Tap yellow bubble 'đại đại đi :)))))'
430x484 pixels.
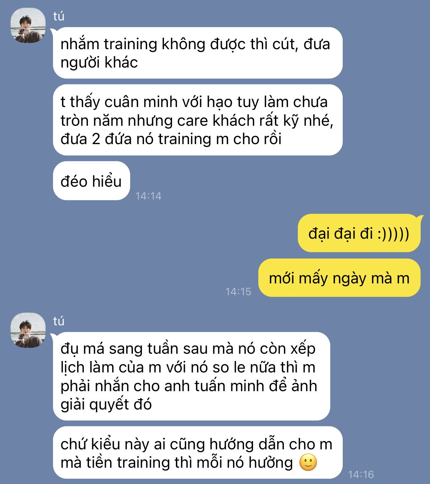coord(359,233)
